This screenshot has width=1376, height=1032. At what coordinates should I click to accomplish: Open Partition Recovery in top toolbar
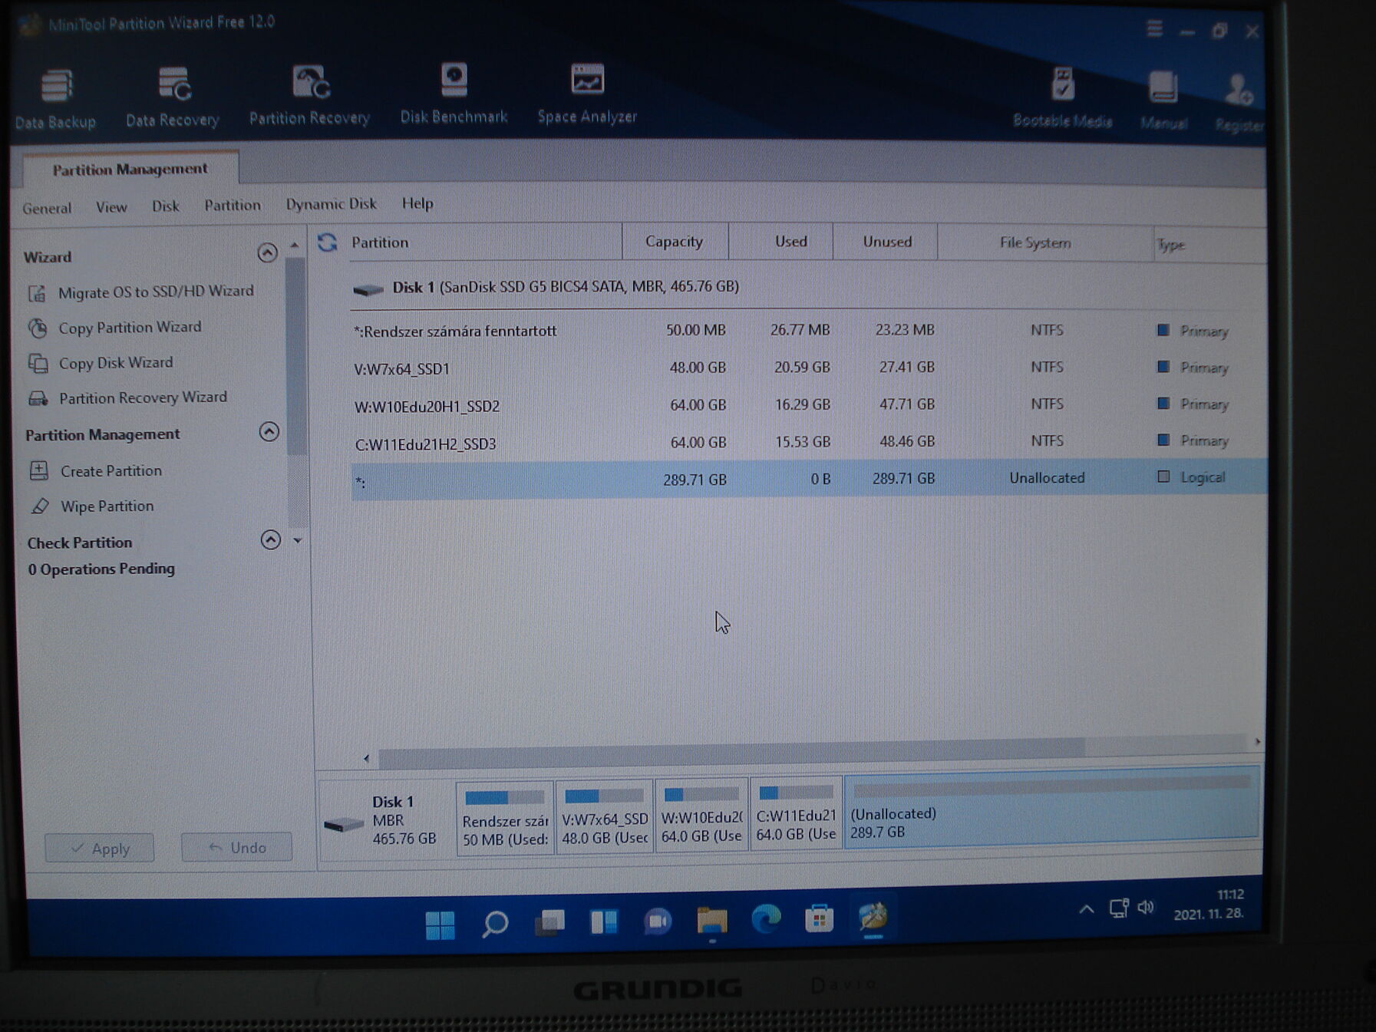pyautogui.click(x=309, y=95)
